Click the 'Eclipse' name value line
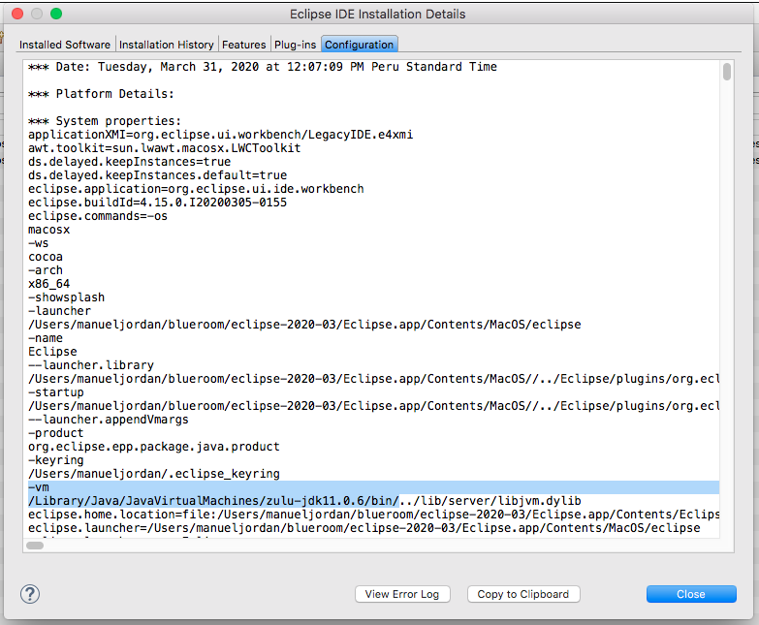This screenshot has width=759, height=625. coord(52,351)
